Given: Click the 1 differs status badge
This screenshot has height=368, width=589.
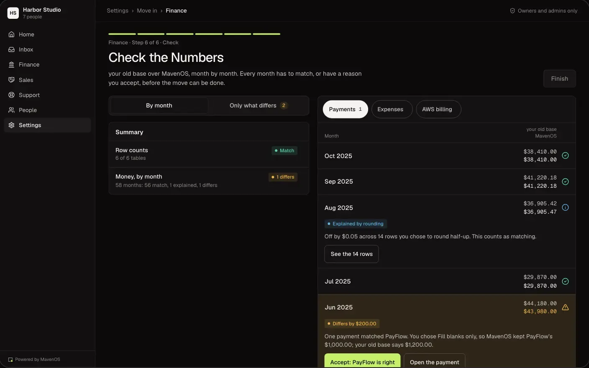Looking at the screenshot, I should (x=283, y=177).
